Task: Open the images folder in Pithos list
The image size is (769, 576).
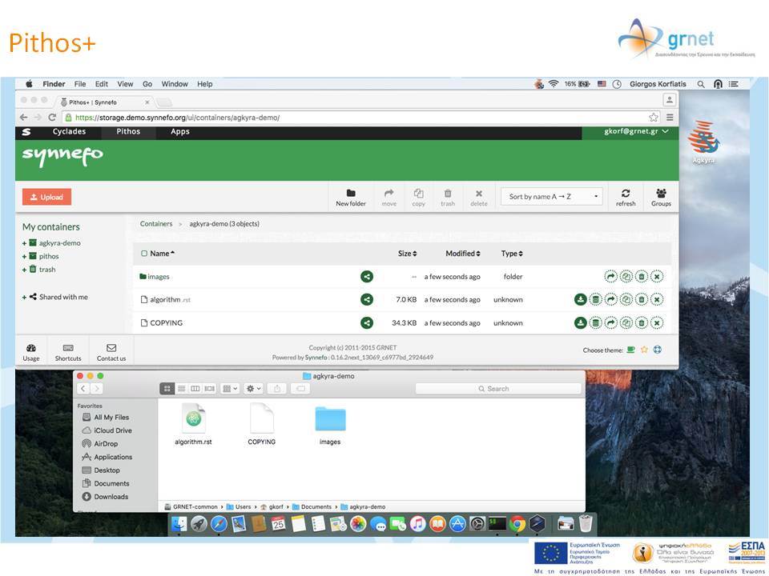Action: (158, 277)
